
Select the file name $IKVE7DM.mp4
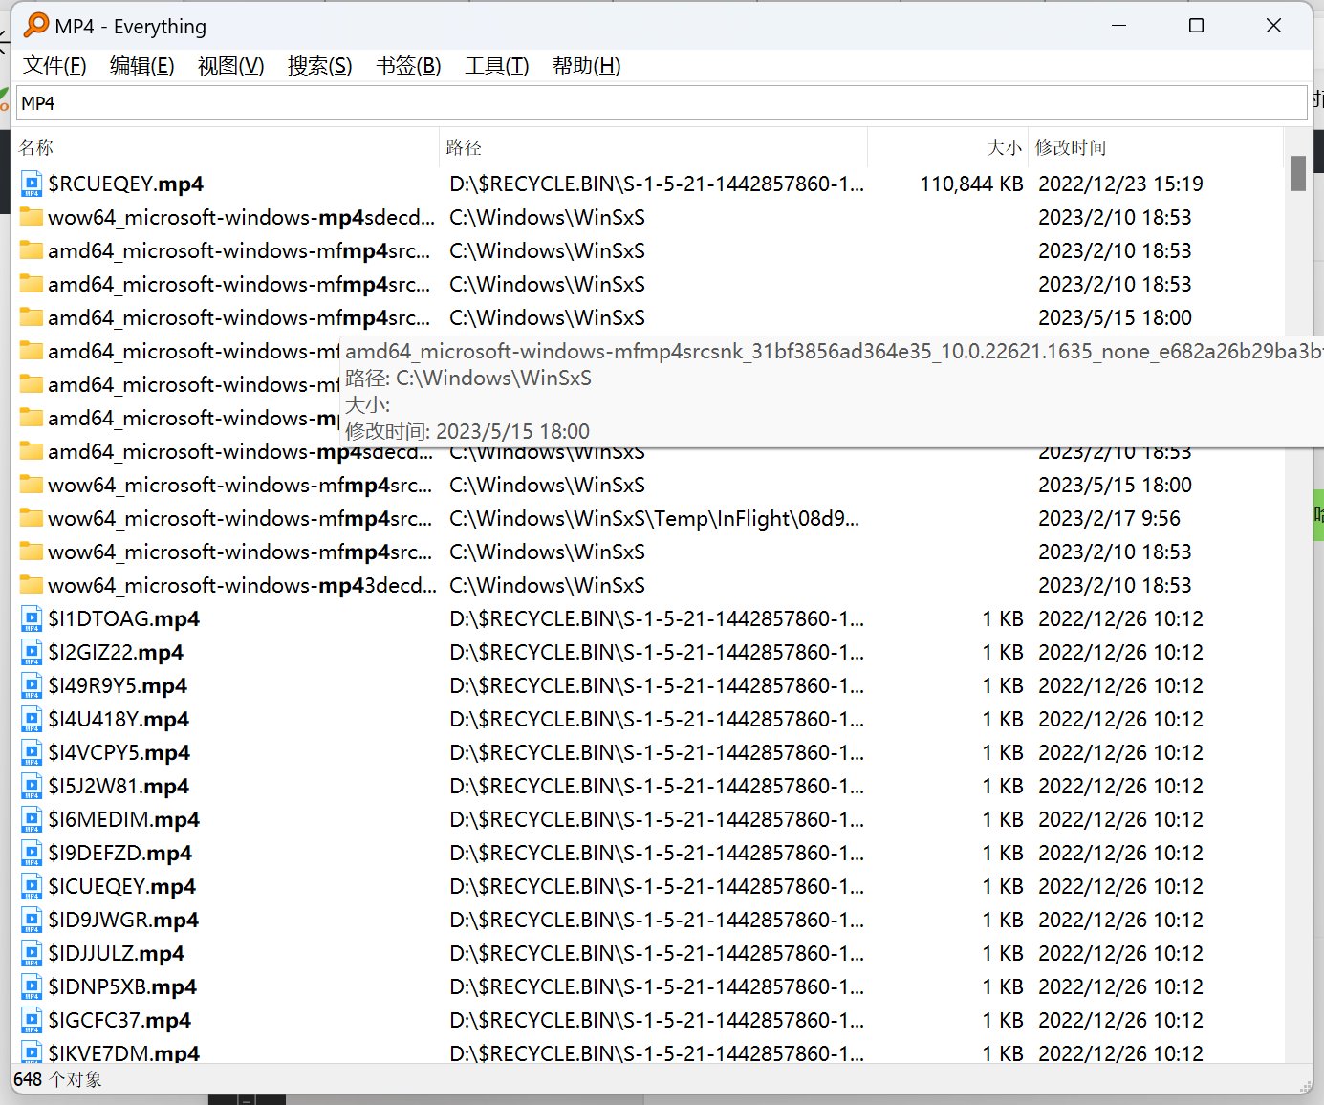(124, 1052)
